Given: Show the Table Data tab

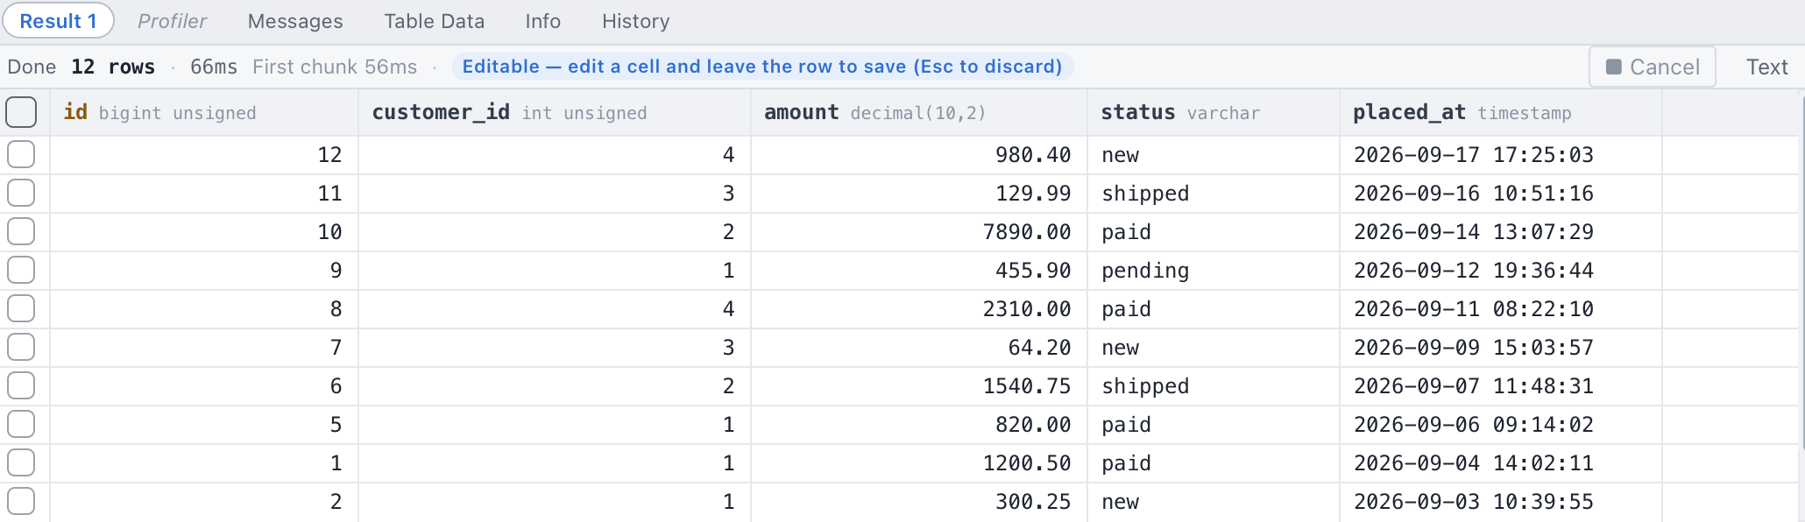Looking at the screenshot, I should pyautogui.click(x=434, y=21).
